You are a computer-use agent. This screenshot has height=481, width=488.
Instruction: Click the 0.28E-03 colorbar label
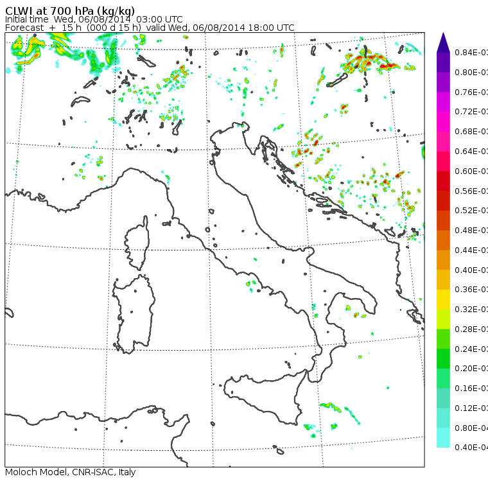(471, 329)
